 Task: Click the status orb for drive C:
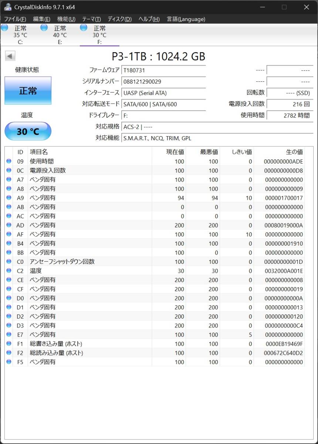[x=4, y=27]
